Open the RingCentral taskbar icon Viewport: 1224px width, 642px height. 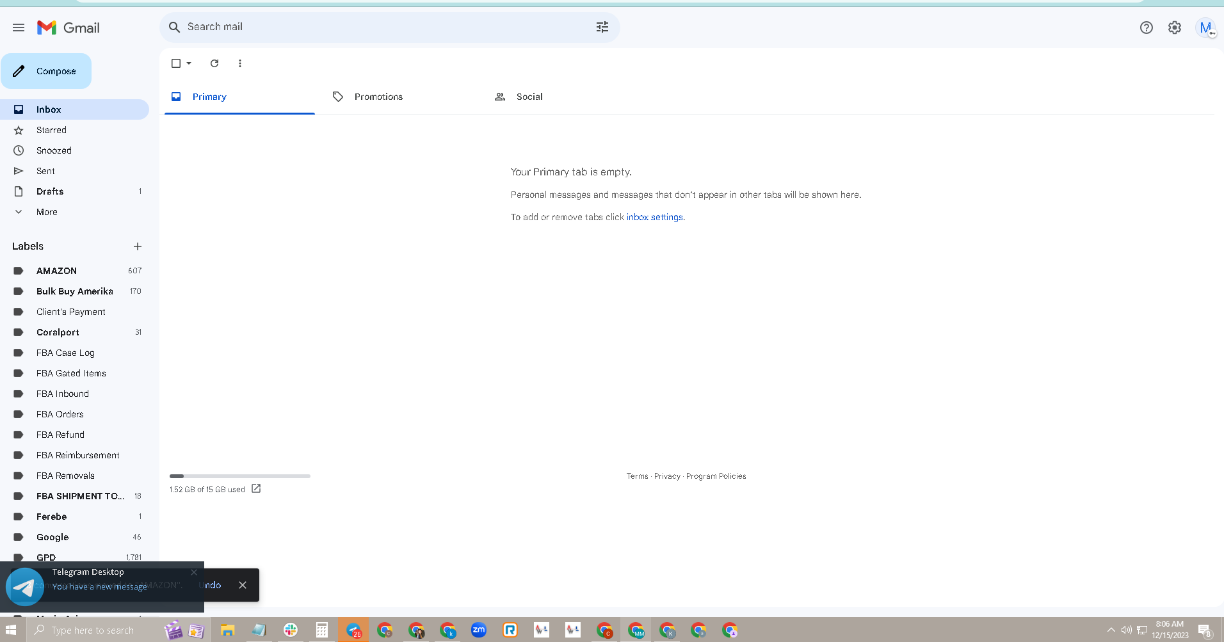click(510, 630)
